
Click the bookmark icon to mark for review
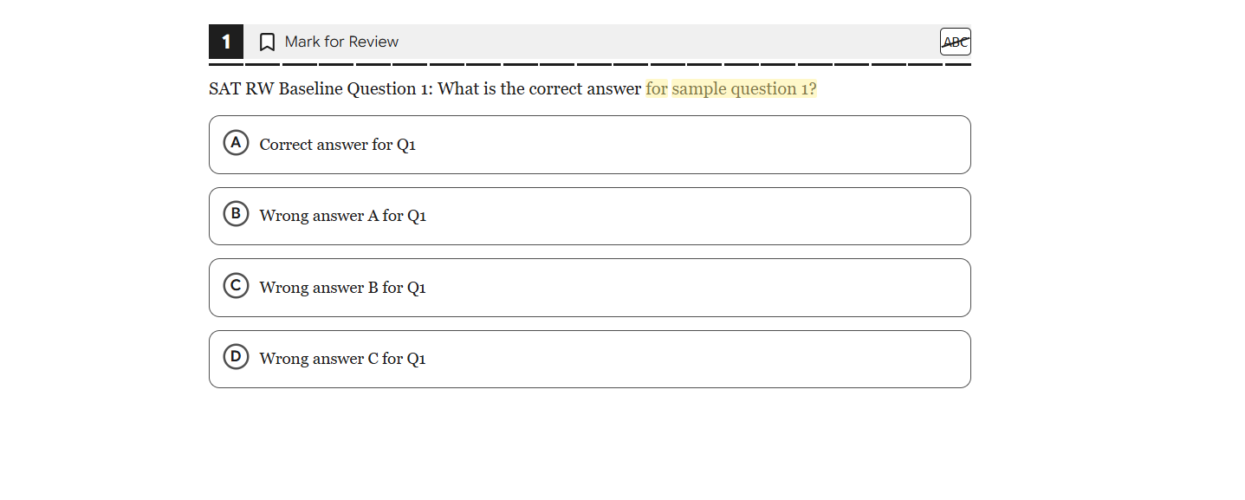(x=268, y=42)
